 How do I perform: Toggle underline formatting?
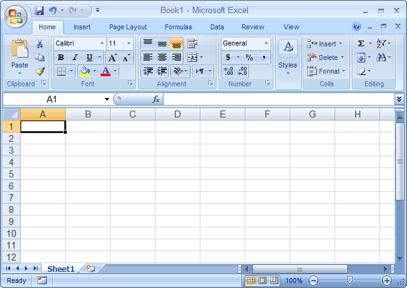point(89,57)
